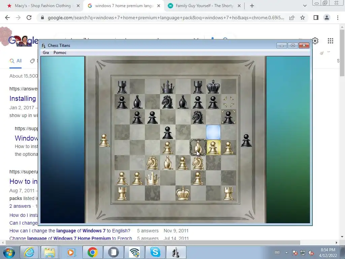The height and width of the screenshot is (259, 345).
Task: Expand the Chrome tab search dropdown
Action: (305, 6)
